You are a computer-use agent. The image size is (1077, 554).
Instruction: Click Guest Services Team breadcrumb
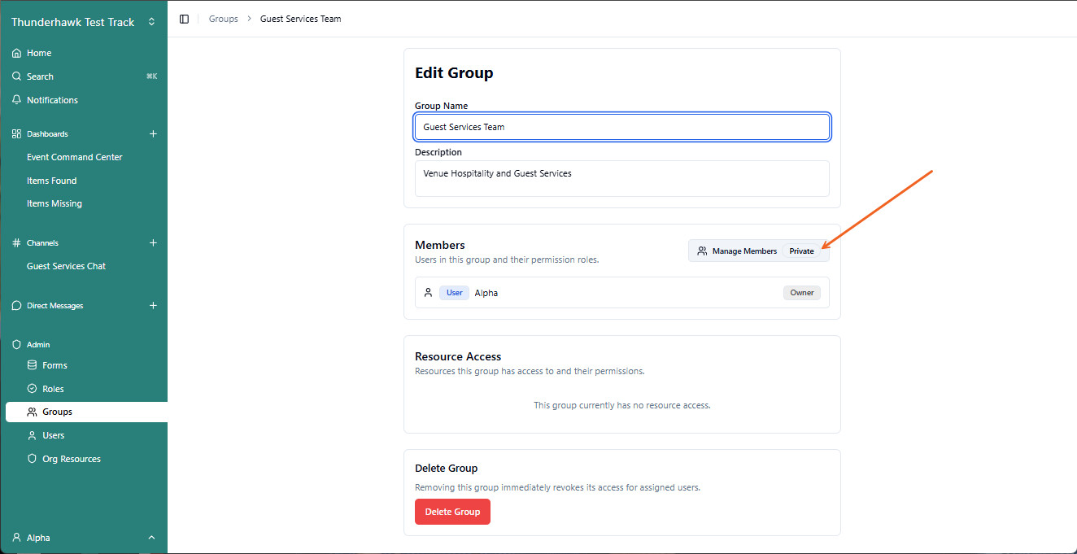click(301, 19)
